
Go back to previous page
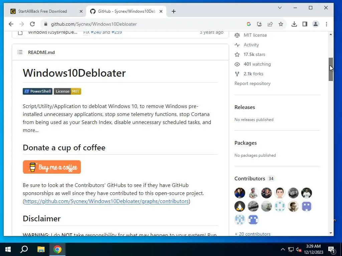pos(11,24)
